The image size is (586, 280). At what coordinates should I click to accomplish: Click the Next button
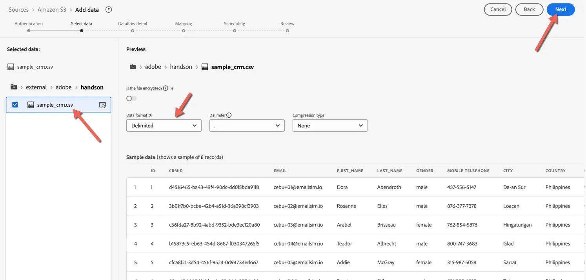(561, 9)
